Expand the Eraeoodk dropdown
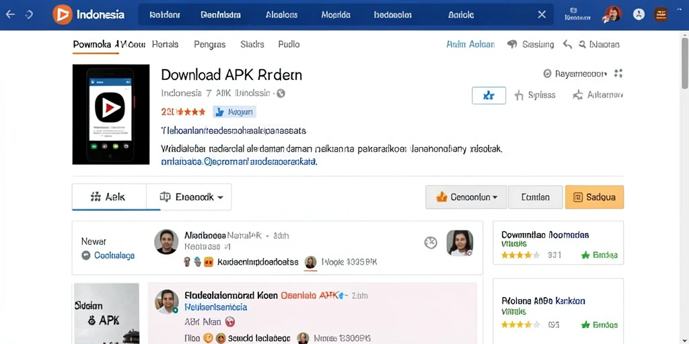The width and height of the screenshot is (689, 344). coord(189,197)
